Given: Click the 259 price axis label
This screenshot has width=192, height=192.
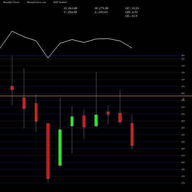Looking at the screenshot, I should tap(183, 128).
